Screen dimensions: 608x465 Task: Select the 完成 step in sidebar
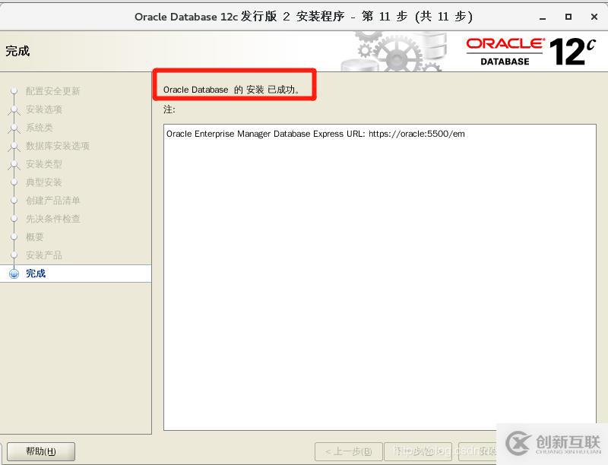pos(36,274)
